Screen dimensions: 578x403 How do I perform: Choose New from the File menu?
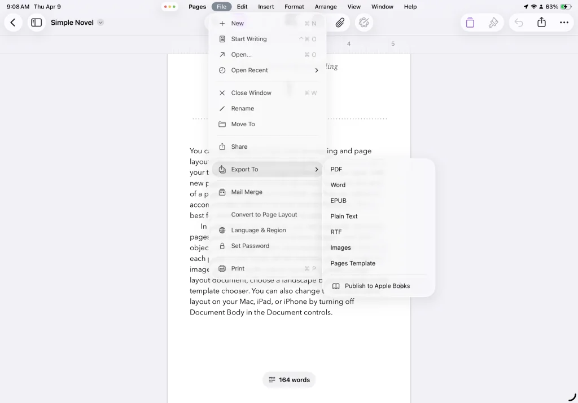click(x=268, y=23)
